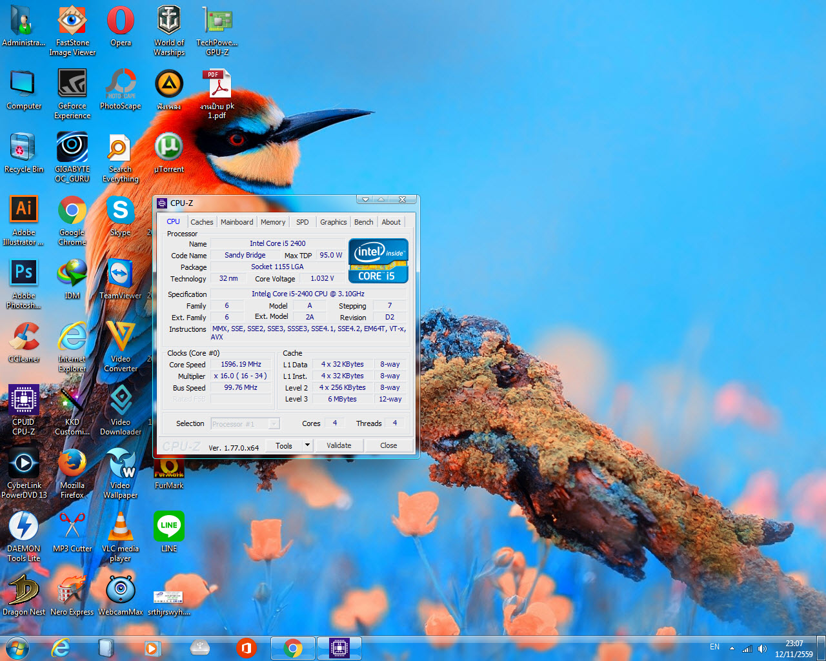The width and height of the screenshot is (826, 661).
Task: Switch to Chrome on the taskbar
Action: (293, 647)
